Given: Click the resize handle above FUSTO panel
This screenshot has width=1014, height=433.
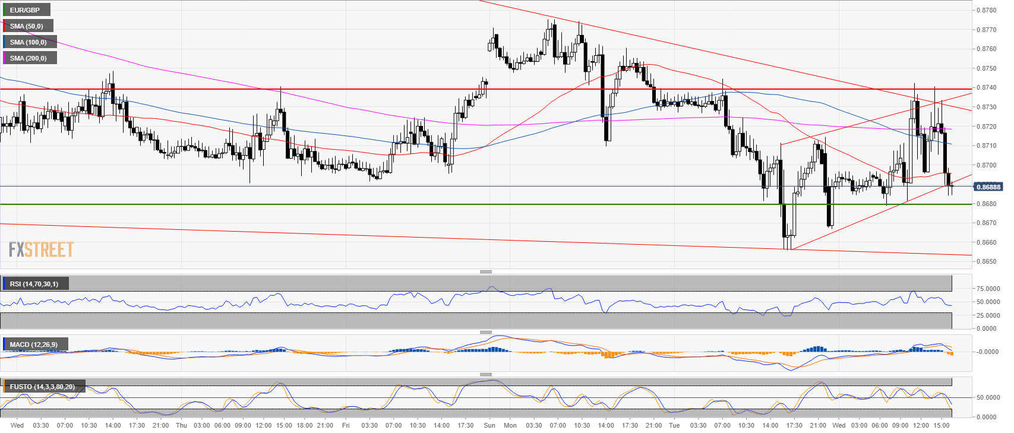Looking at the screenshot, I should pyautogui.click(x=485, y=374).
